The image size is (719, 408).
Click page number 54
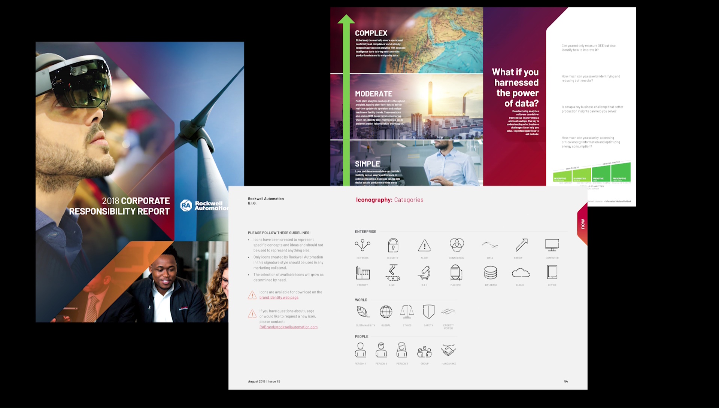pos(566,381)
